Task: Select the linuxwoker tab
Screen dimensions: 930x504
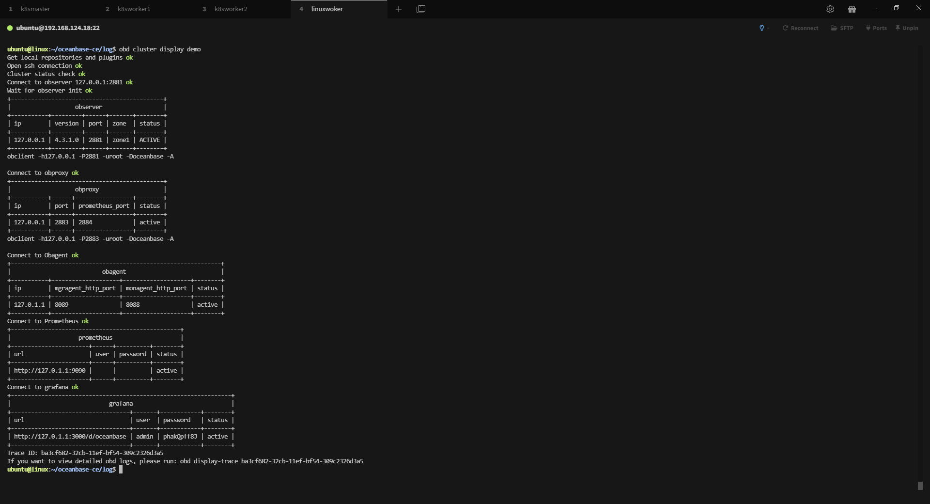Action: point(339,9)
